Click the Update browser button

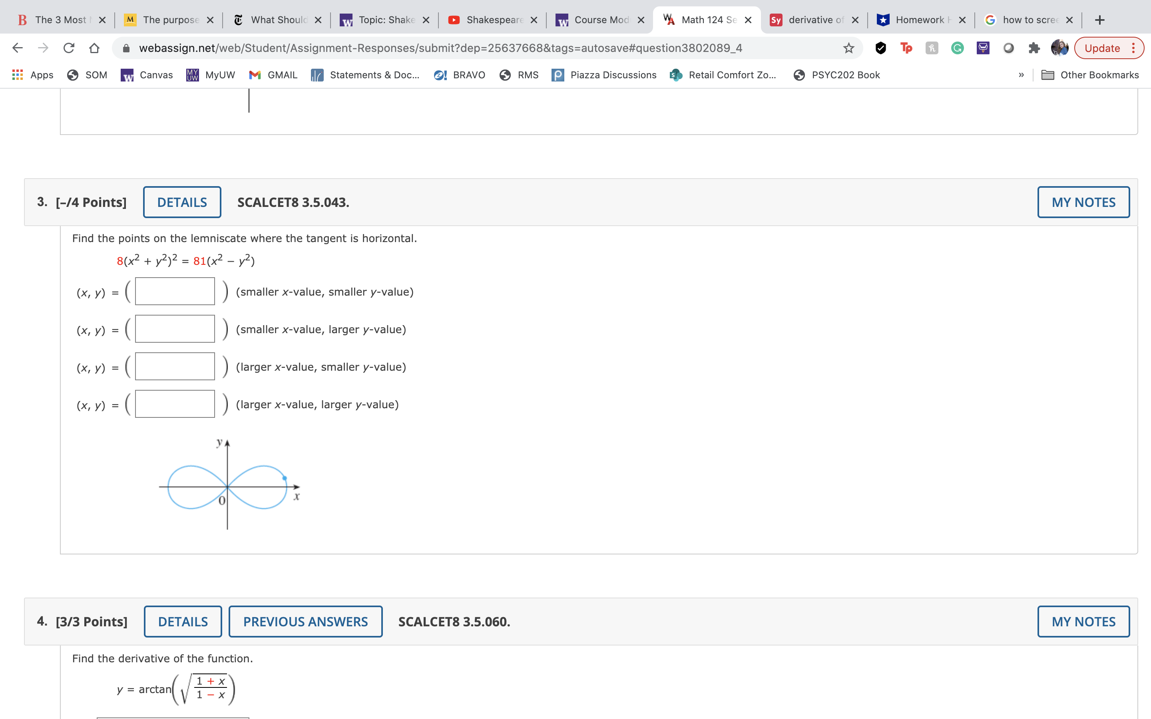(1103, 48)
